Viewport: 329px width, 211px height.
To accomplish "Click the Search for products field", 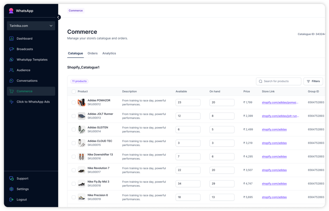I will (279, 81).
